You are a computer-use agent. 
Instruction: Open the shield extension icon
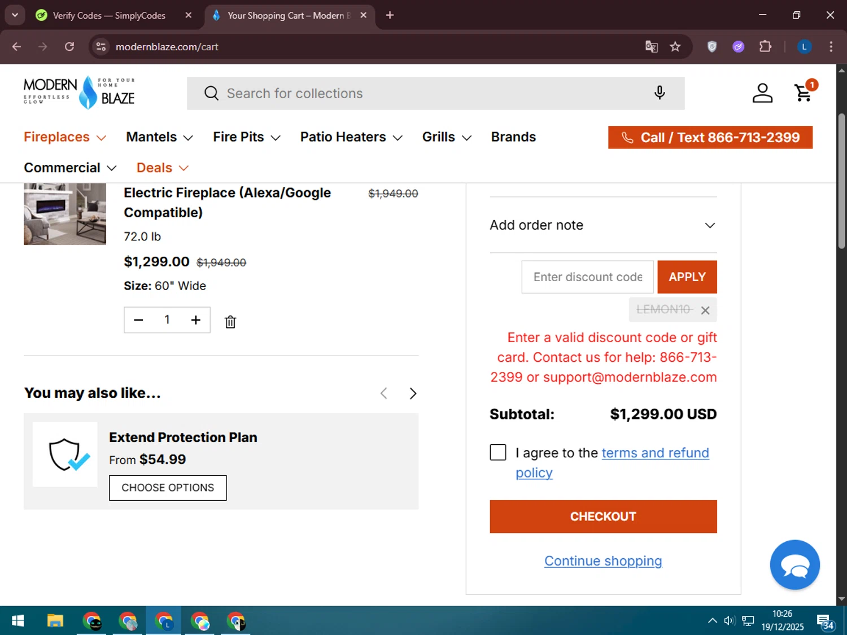712,47
